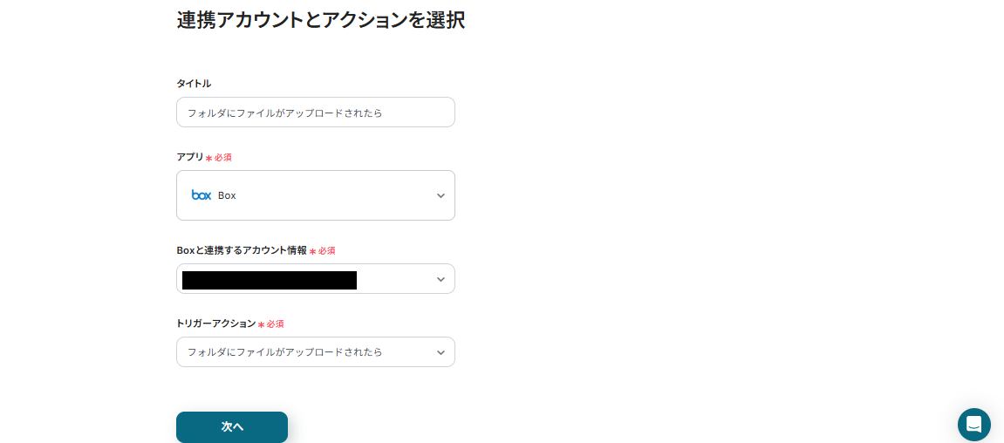Click red asterisk next to アプリ
Viewport: 1004px width, 443px height.
(208, 159)
